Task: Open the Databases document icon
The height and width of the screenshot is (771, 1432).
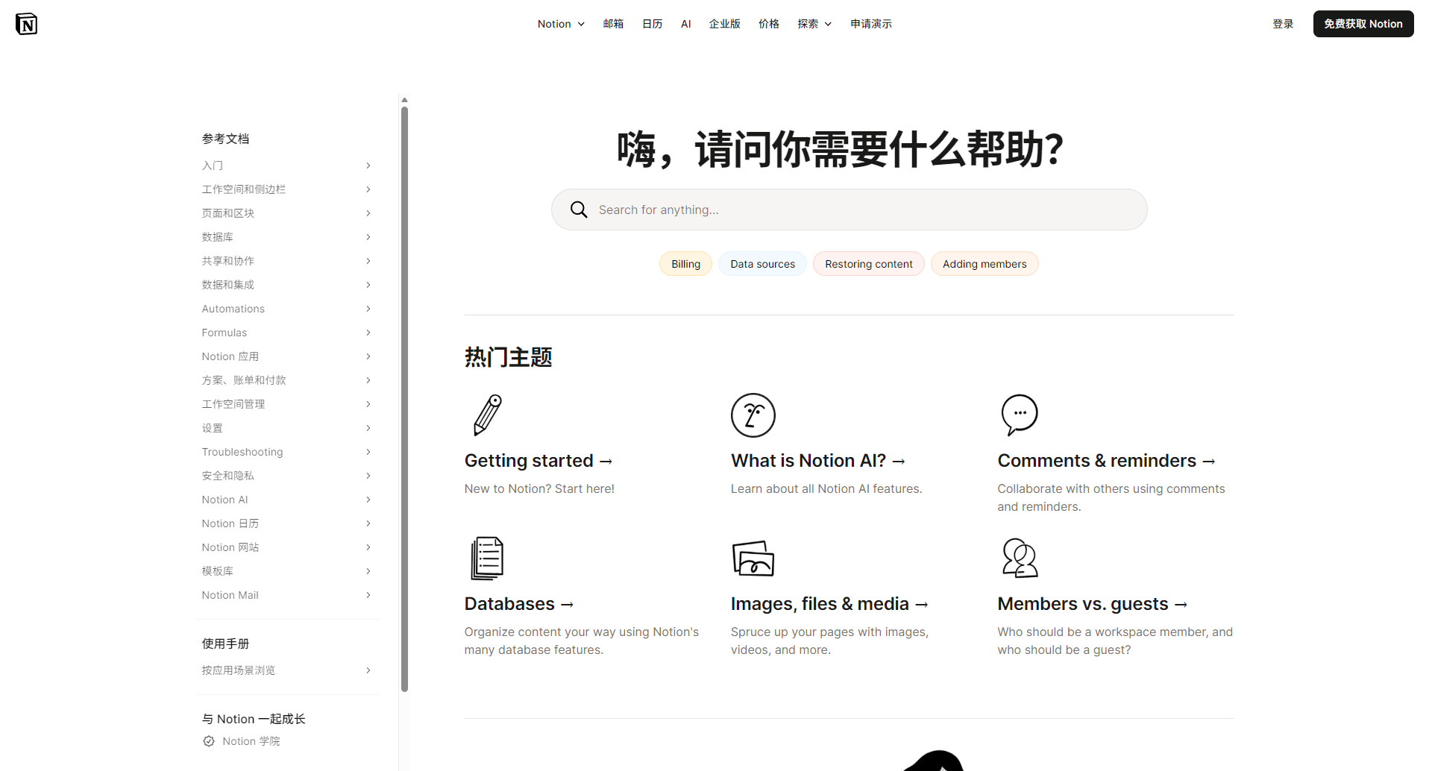Action: click(486, 558)
